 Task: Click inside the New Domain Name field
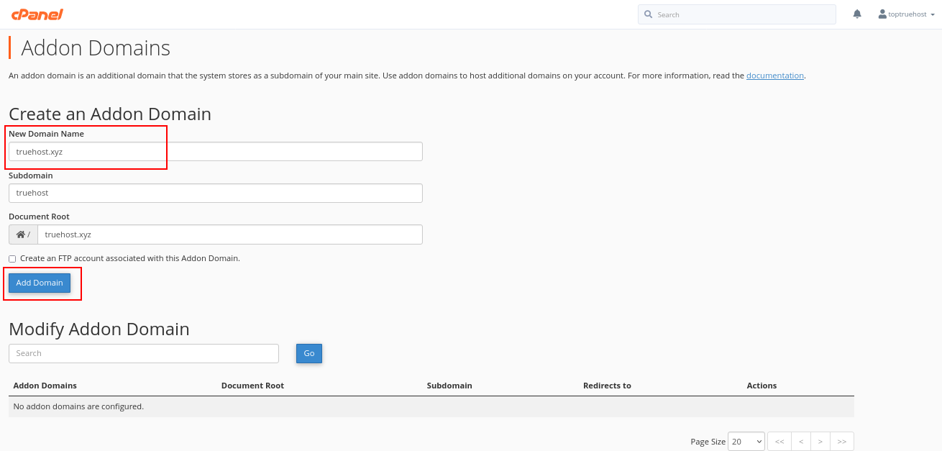[215, 151]
